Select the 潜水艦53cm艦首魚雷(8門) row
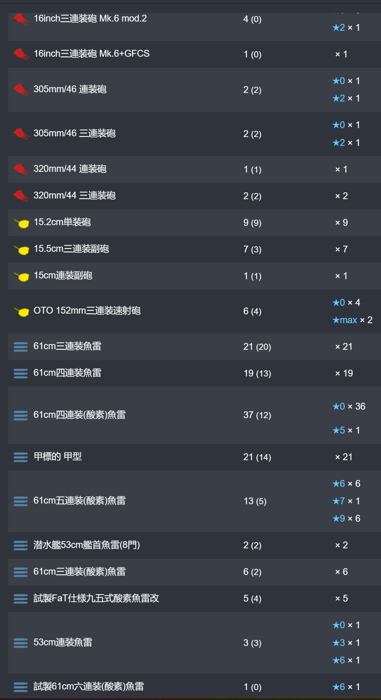The image size is (381, 700). [195, 545]
